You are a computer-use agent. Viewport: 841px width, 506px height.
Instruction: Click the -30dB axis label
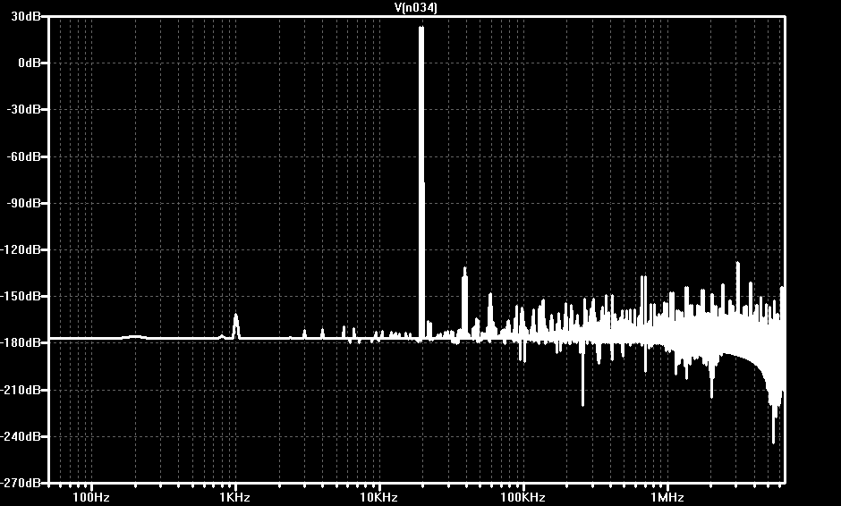pos(23,109)
